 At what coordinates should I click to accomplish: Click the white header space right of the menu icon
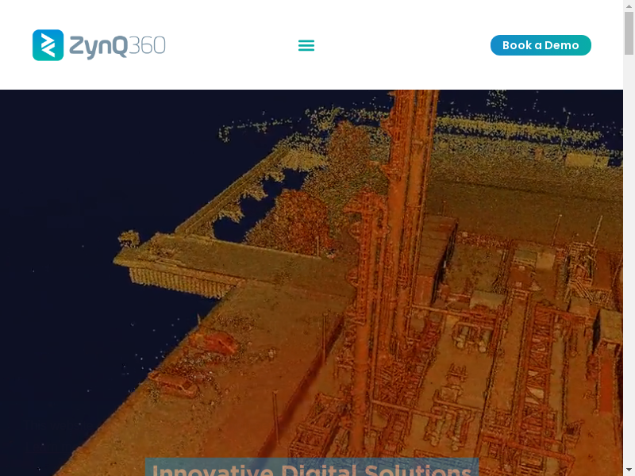click(x=397, y=45)
